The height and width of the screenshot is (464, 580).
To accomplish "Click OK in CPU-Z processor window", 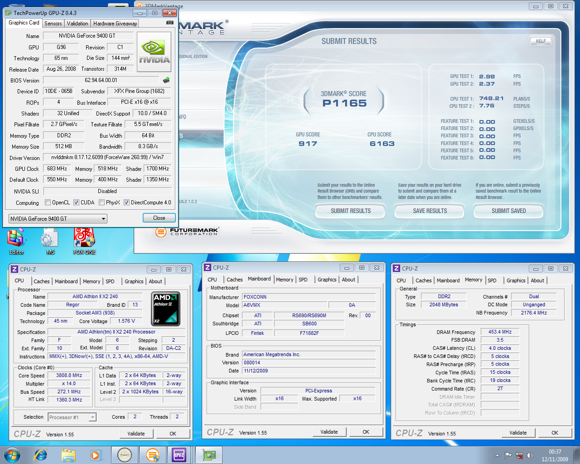I will 173,434.
